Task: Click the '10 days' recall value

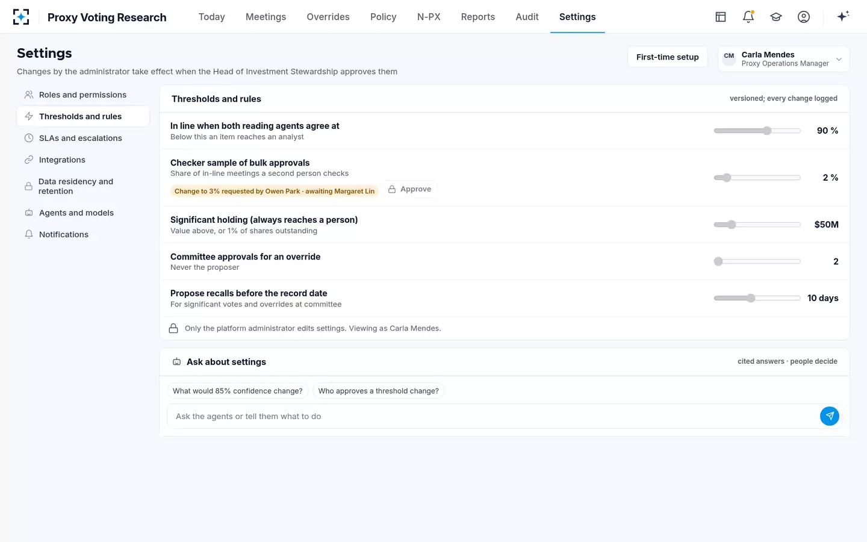Action: (x=822, y=298)
